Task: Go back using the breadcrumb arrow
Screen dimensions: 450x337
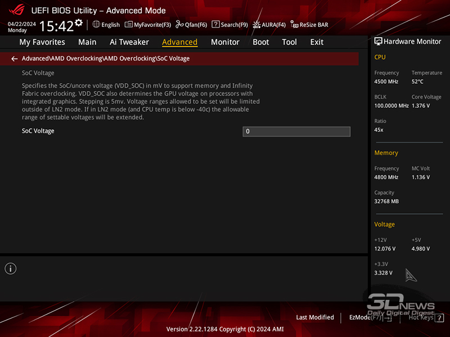Action: pyautogui.click(x=15, y=59)
